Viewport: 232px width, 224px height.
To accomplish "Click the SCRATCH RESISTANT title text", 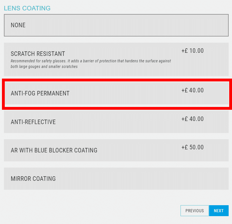I will (38, 54).
